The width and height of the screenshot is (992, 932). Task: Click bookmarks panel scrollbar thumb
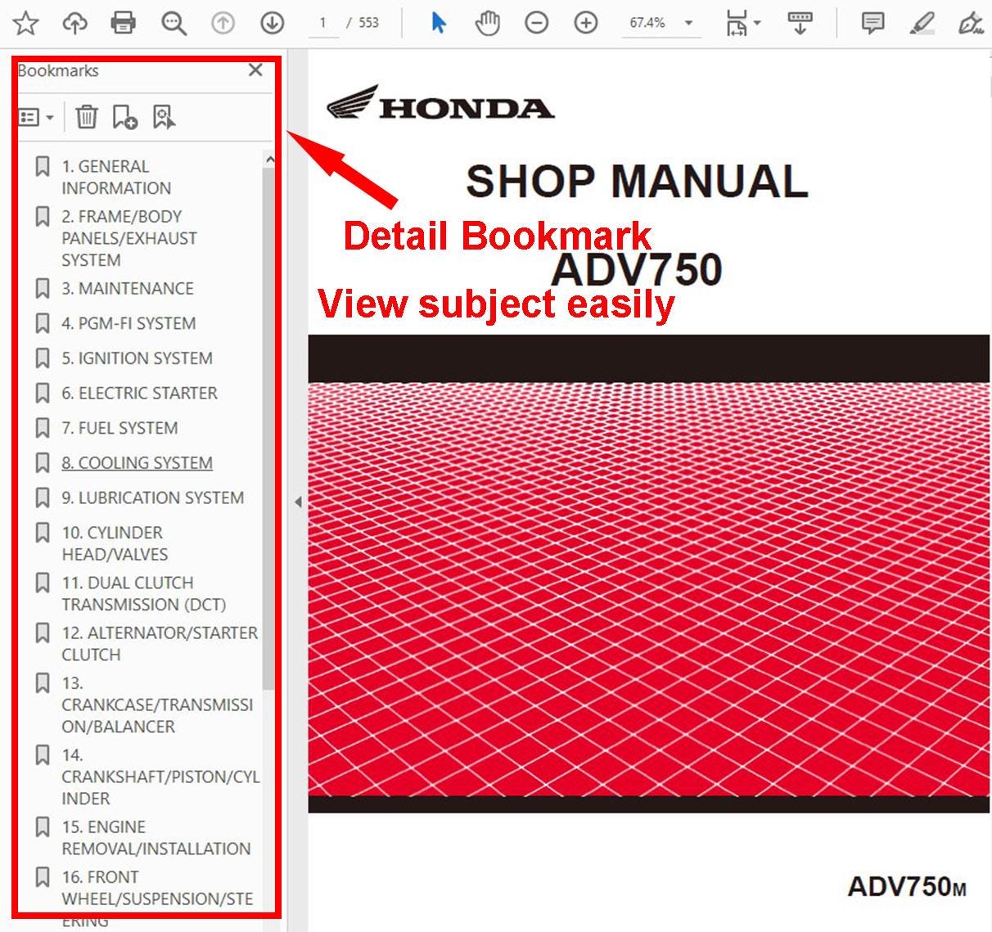coord(268,428)
